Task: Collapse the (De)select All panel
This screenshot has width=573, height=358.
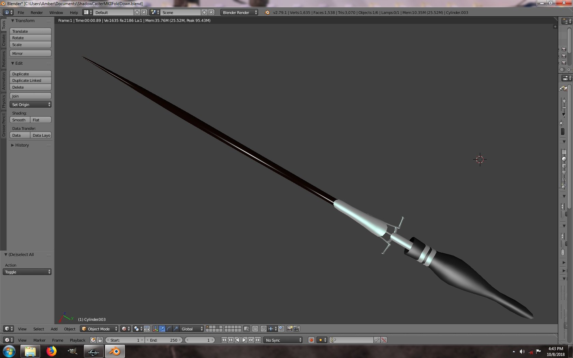Action: [6, 255]
